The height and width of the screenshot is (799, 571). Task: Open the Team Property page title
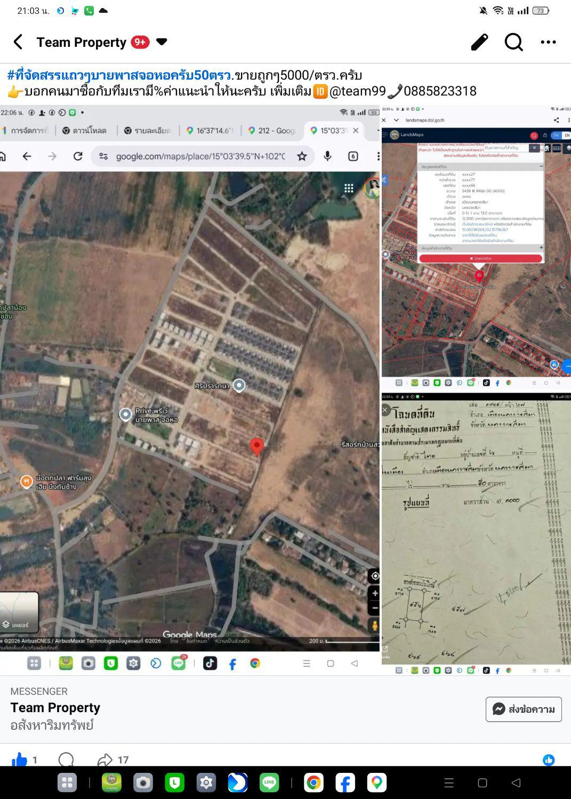click(81, 42)
